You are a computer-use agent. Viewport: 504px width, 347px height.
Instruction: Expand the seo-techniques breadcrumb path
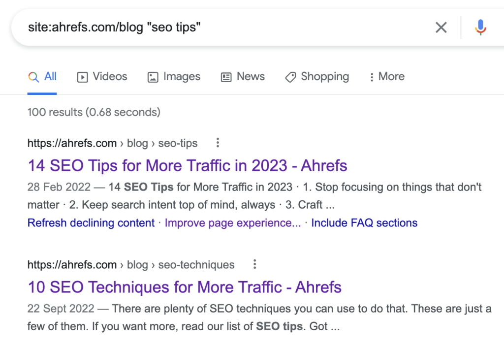pyautogui.click(x=196, y=265)
